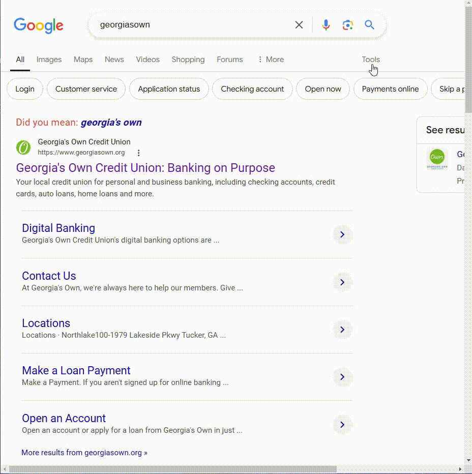Open Google Lens image search icon

[348, 25]
